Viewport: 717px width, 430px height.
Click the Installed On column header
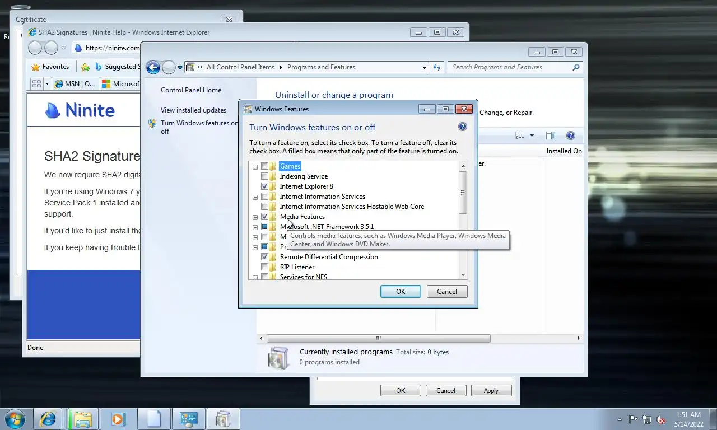click(564, 151)
